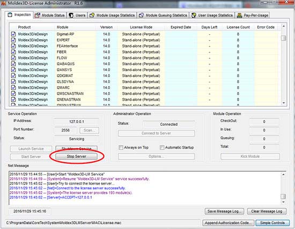295x229 pixels.
Task: Click Net Message scrollbar down arrow
Action: click(283, 202)
